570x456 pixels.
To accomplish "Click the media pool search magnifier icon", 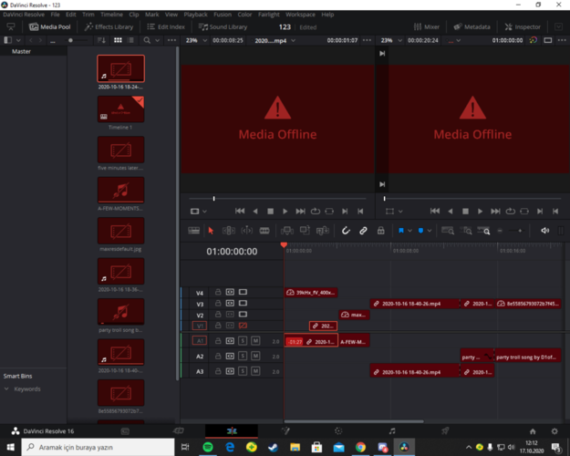I will point(147,40).
